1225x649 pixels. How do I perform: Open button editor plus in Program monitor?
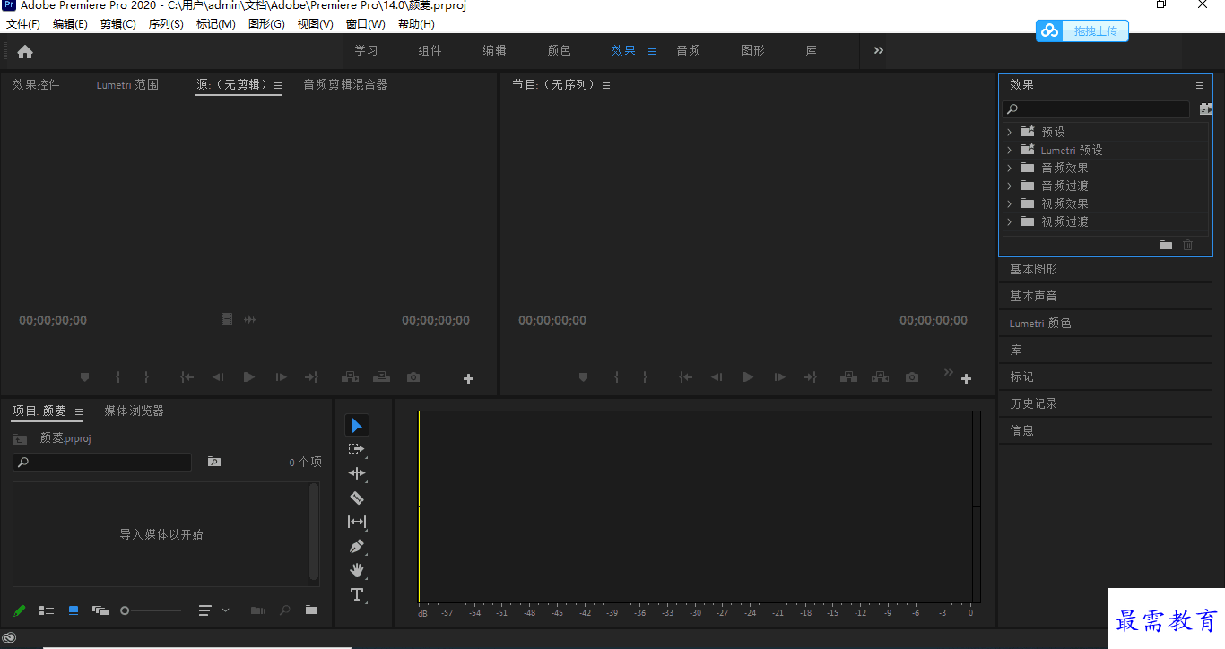966,379
